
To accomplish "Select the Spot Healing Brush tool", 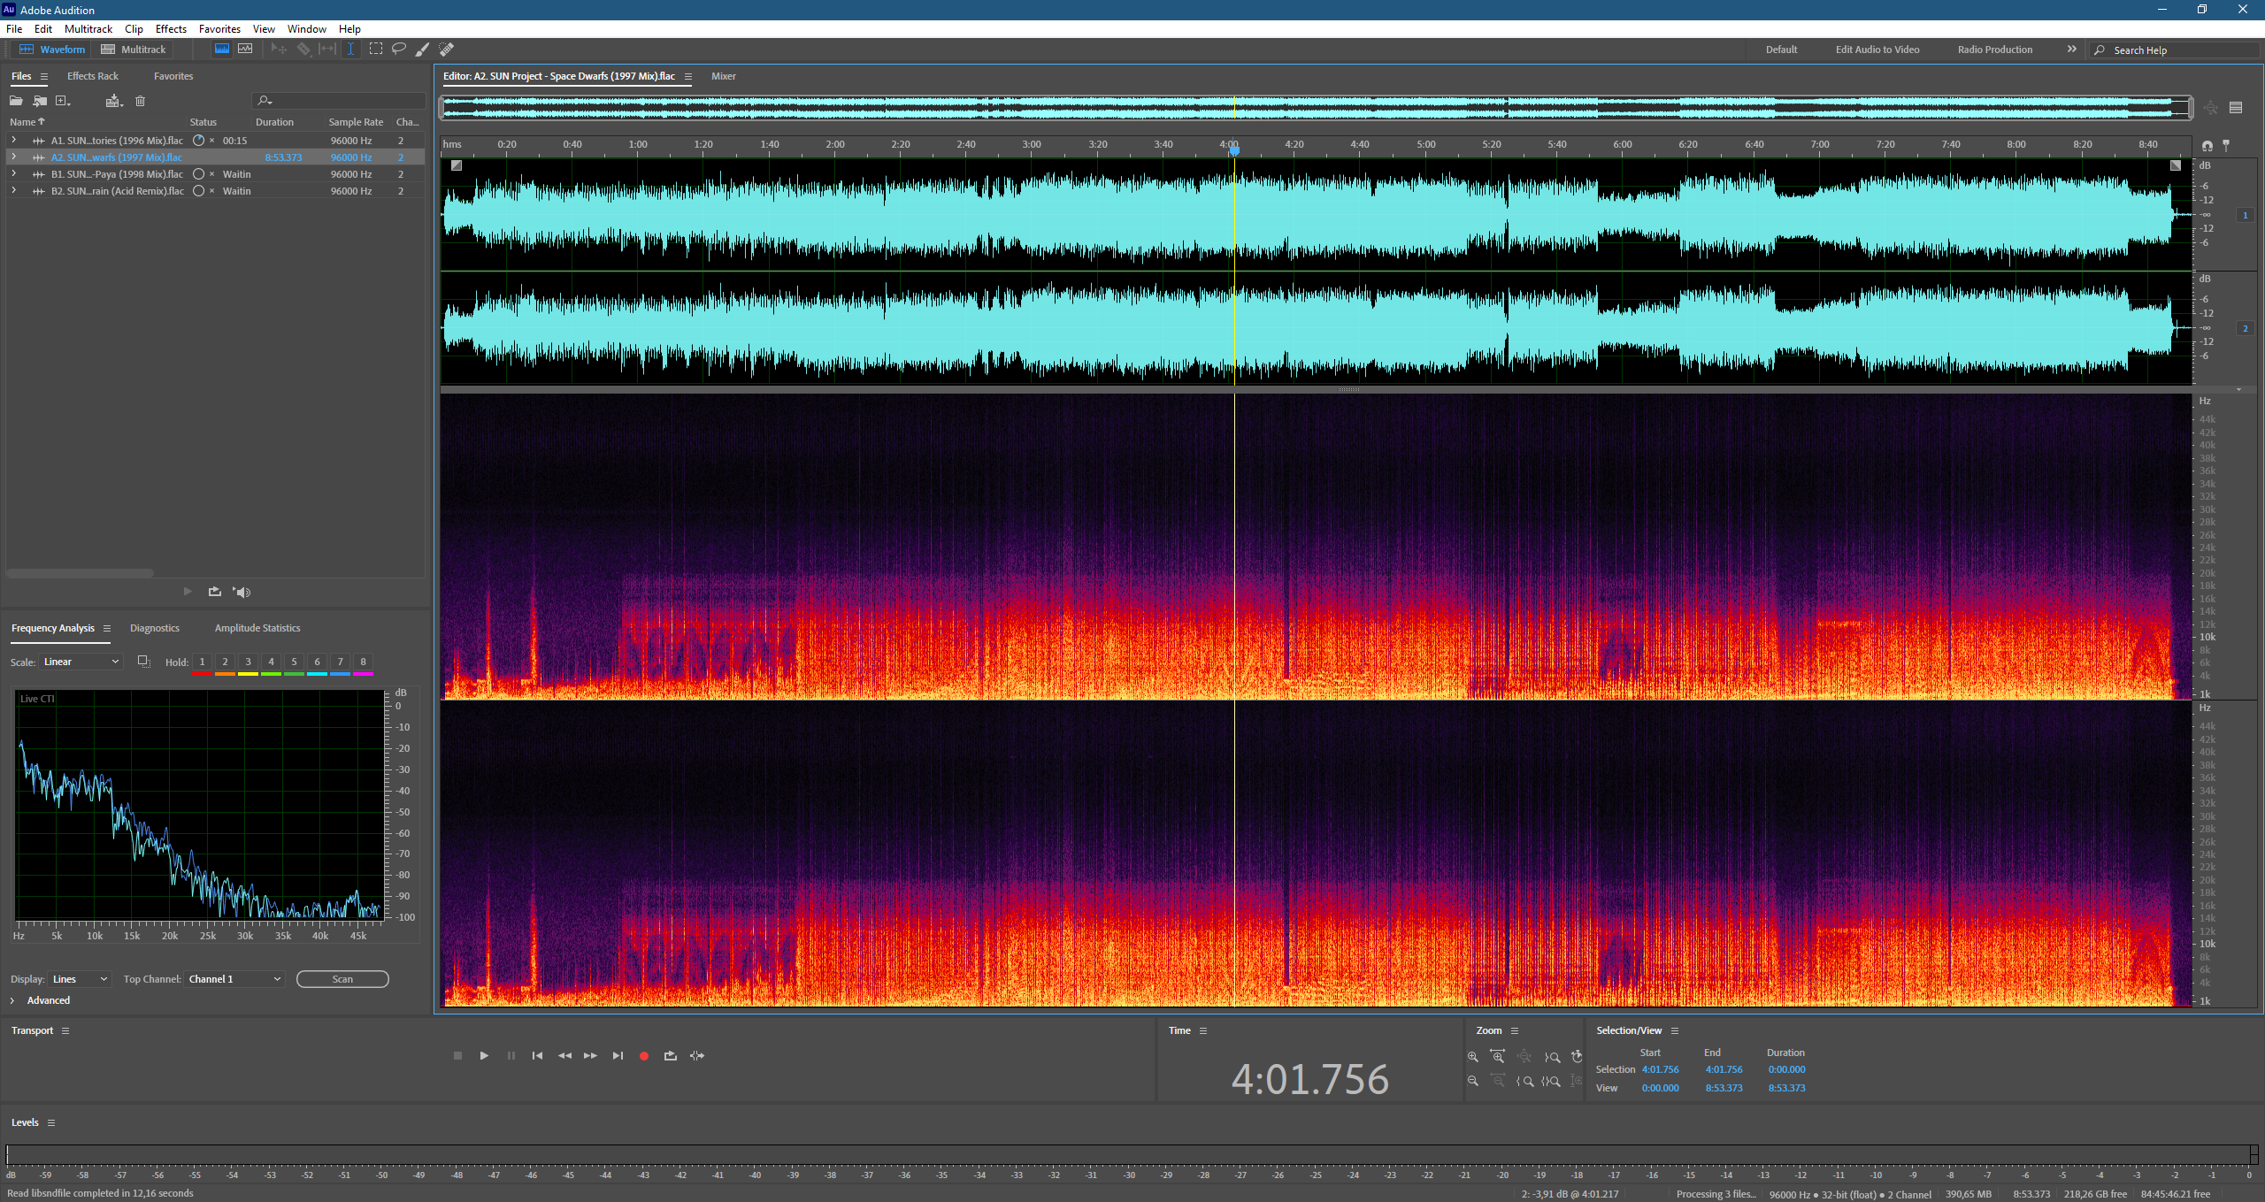I will [x=446, y=50].
